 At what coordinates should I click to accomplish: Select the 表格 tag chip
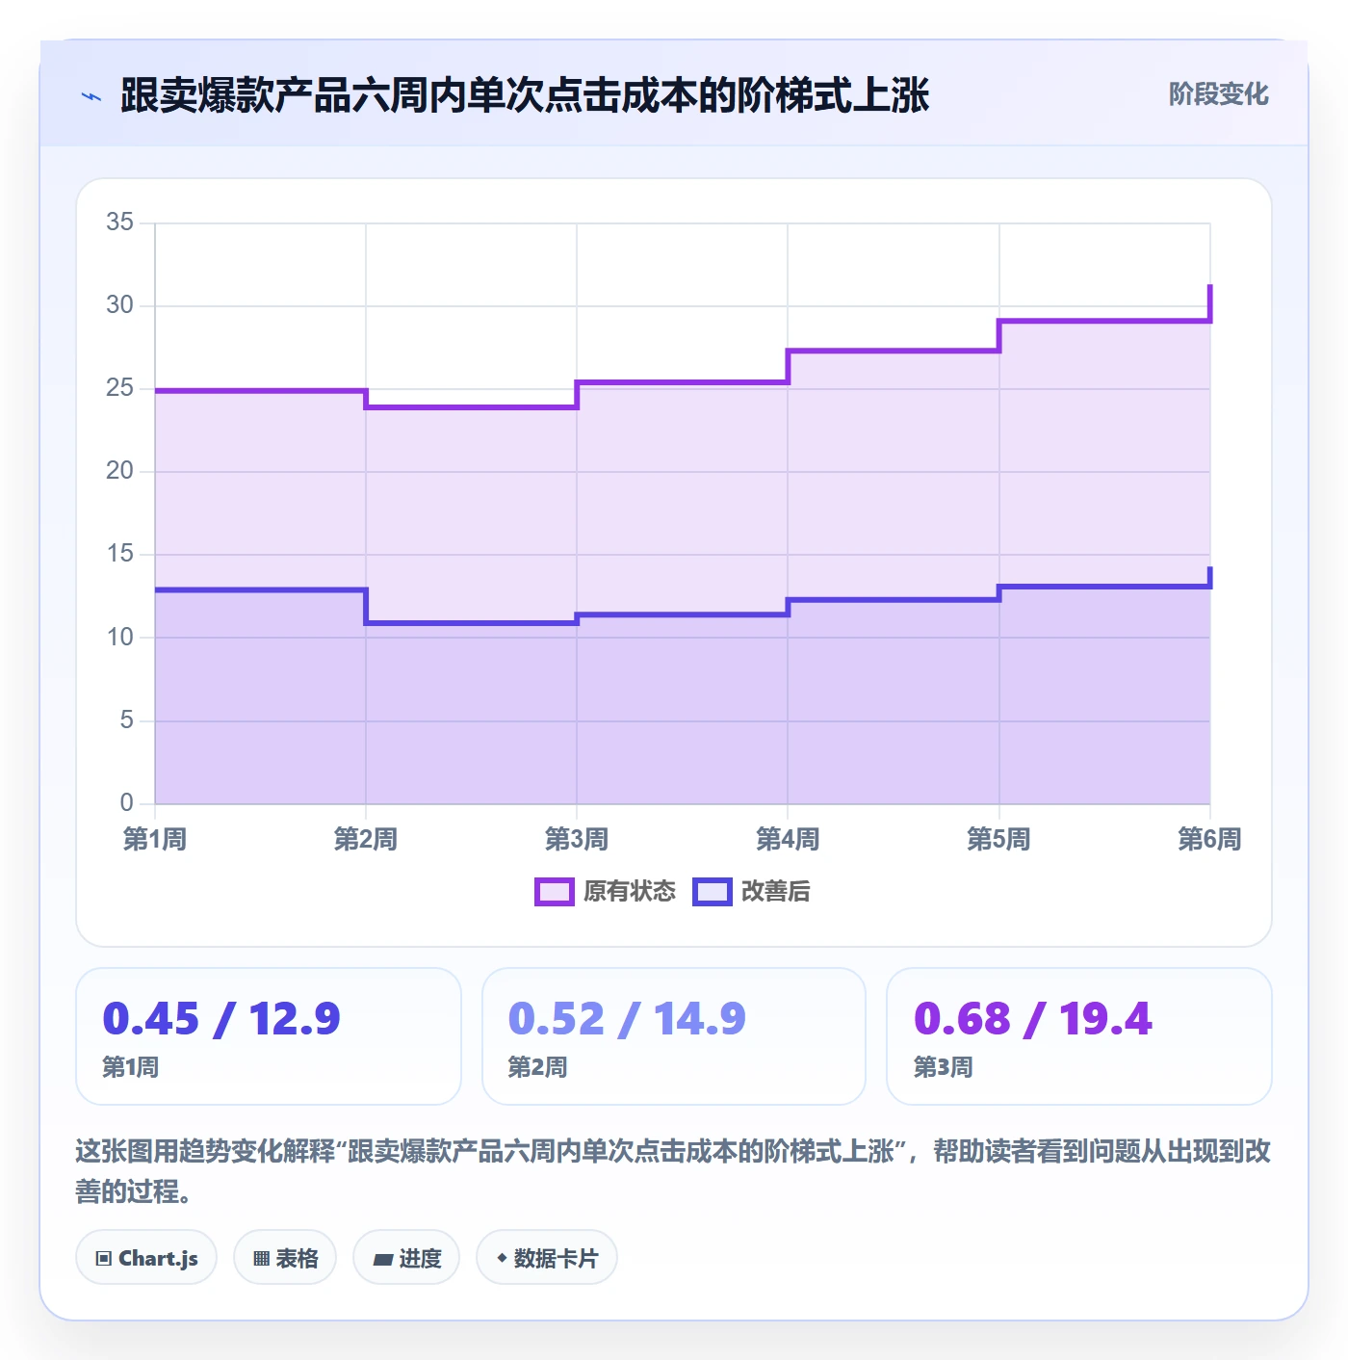[x=285, y=1258]
